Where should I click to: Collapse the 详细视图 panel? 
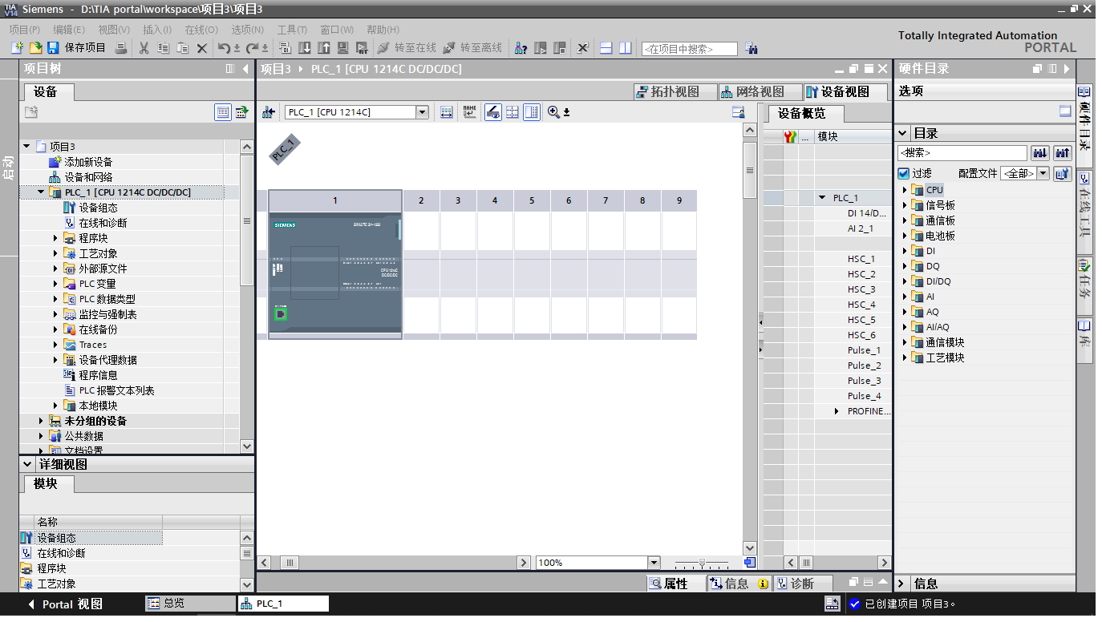click(x=28, y=464)
